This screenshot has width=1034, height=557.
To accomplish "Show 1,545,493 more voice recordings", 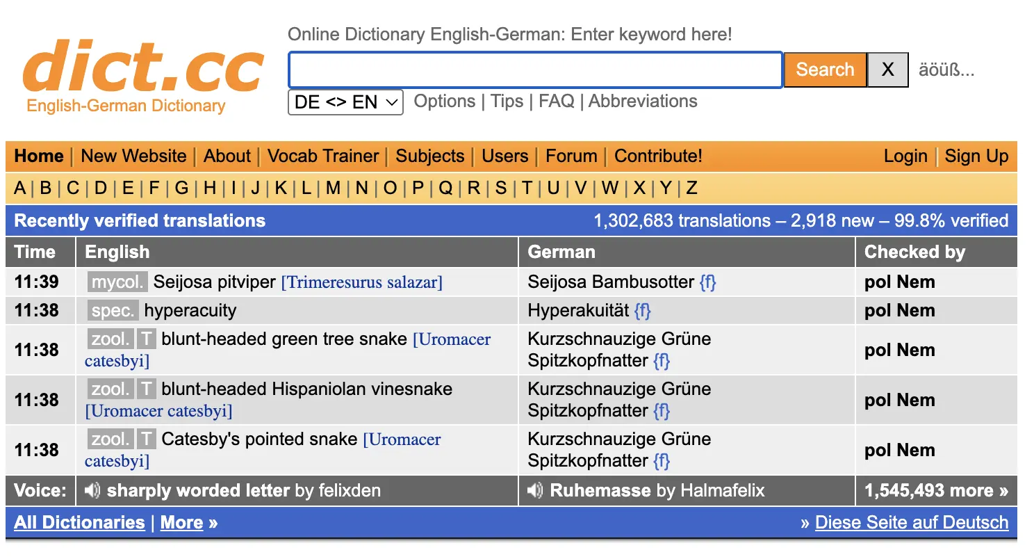I will coord(936,490).
